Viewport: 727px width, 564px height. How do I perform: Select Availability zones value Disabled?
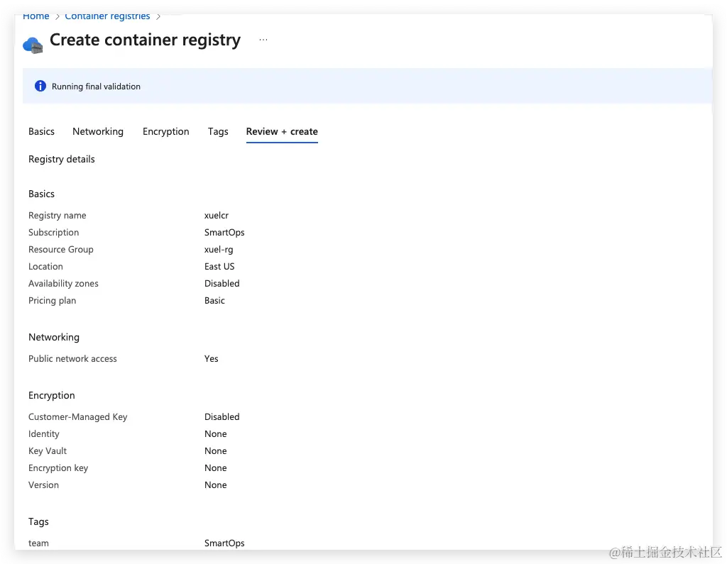[222, 283]
